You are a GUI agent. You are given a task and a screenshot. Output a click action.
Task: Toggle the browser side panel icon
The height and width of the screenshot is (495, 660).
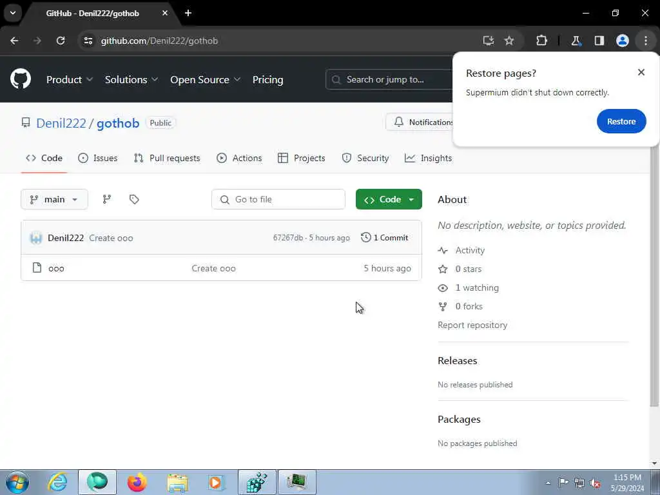coord(599,41)
